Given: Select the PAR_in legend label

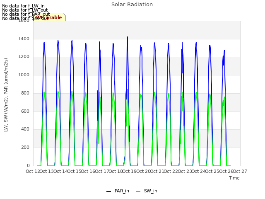Looking at the screenshot, I should [x=122, y=191].
